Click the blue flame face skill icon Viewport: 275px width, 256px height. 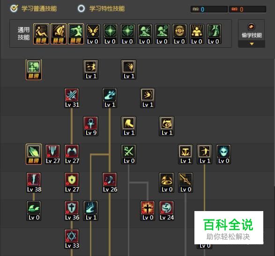(223, 154)
